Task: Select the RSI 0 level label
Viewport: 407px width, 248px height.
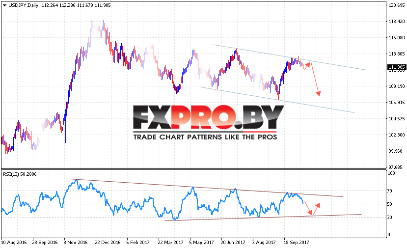Action: coord(388,235)
